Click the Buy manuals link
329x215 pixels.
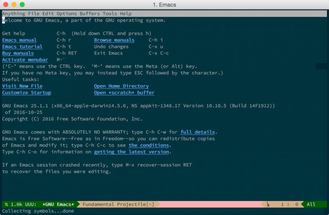18,53
